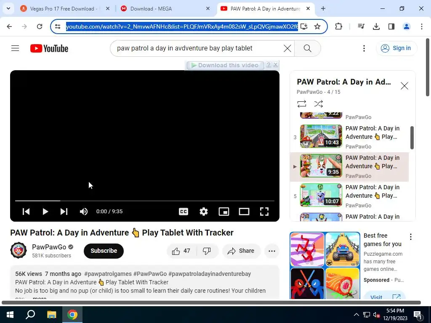Open playlist video 3 thumbnail (10:43)
Viewport: 431px width, 323px height.
click(321, 137)
